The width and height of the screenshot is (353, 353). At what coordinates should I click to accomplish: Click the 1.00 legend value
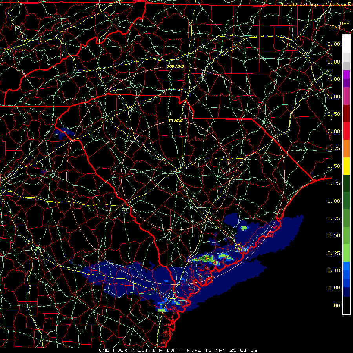[334, 201]
